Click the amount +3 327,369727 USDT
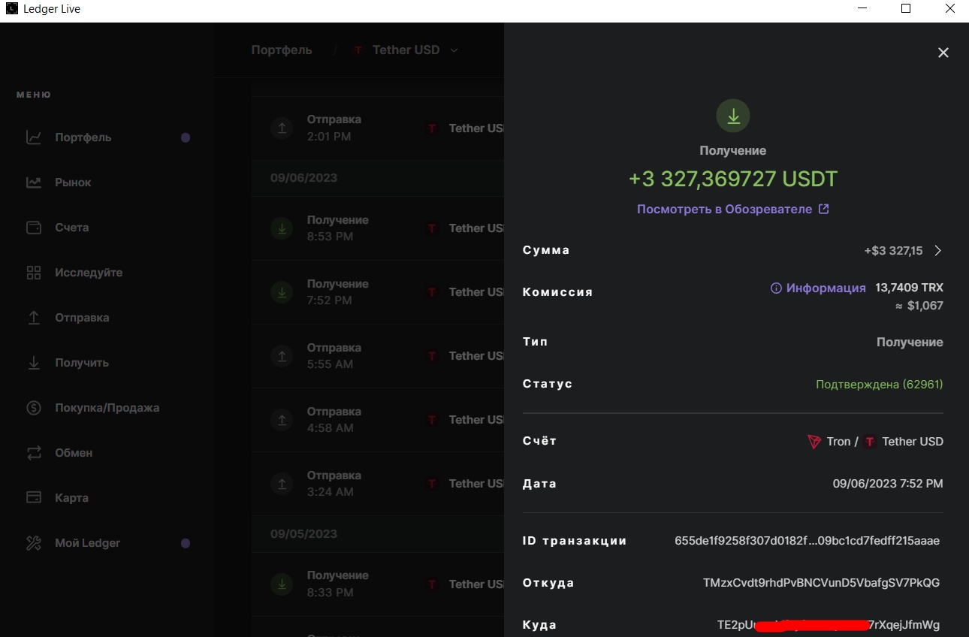Viewport: 969px width, 637px height. 733,179
